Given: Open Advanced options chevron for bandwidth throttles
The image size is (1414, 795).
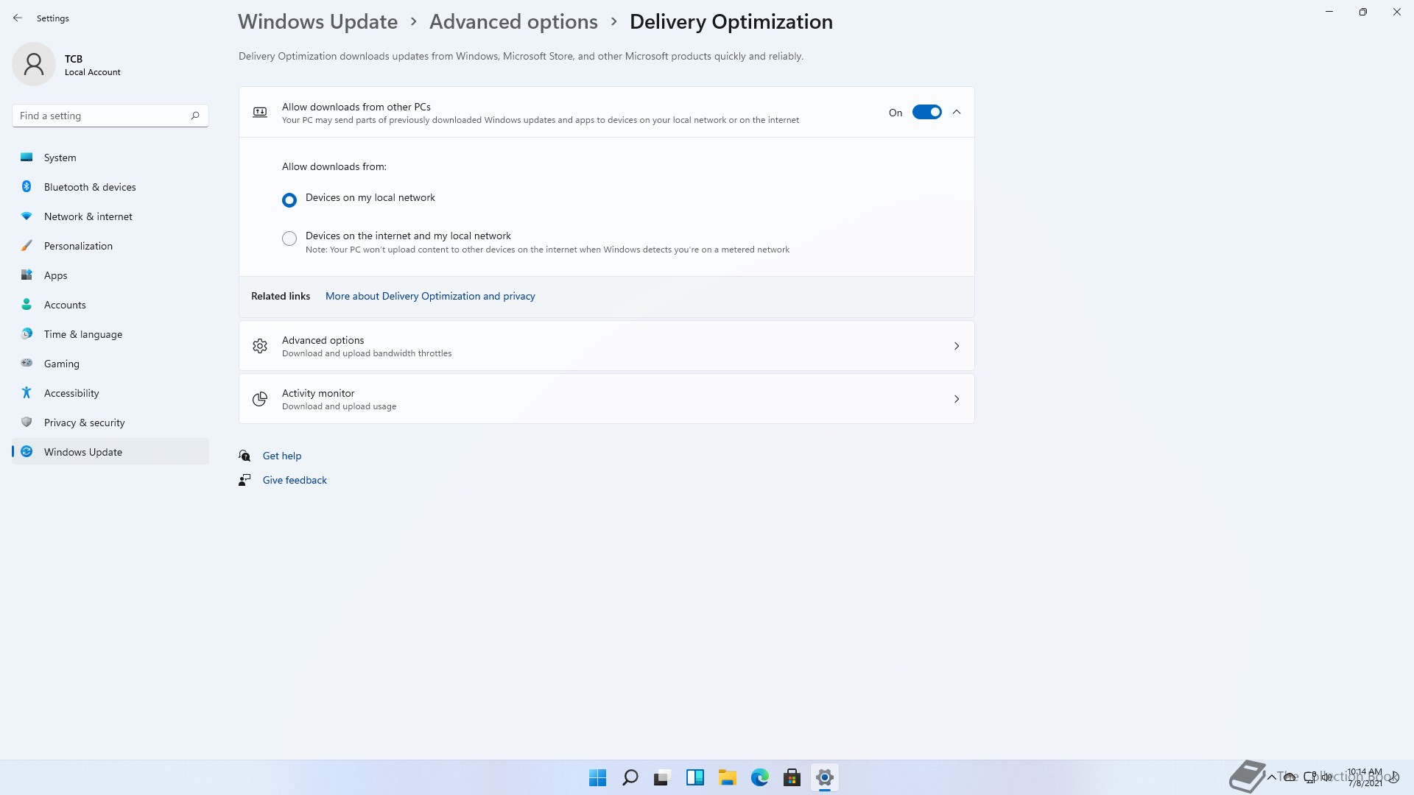Looking at the screenshot, I should (957, 346).
